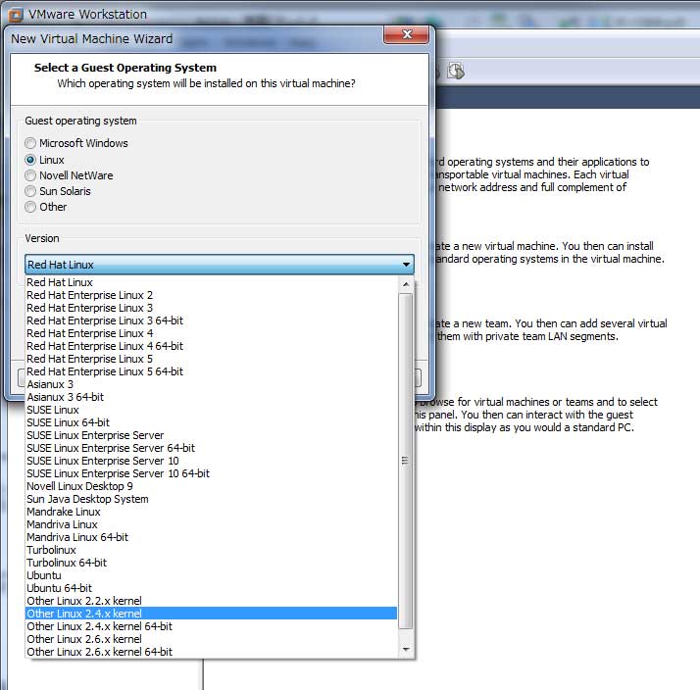
Task: Pick Other Linux 2.6.x kernel
Action: pyautogui.click(x=211, y=639)
